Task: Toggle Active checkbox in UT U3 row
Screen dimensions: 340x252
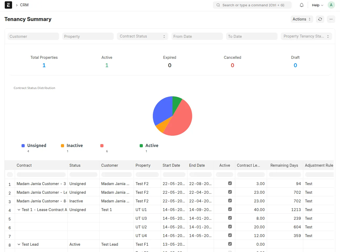Action: 230,218
